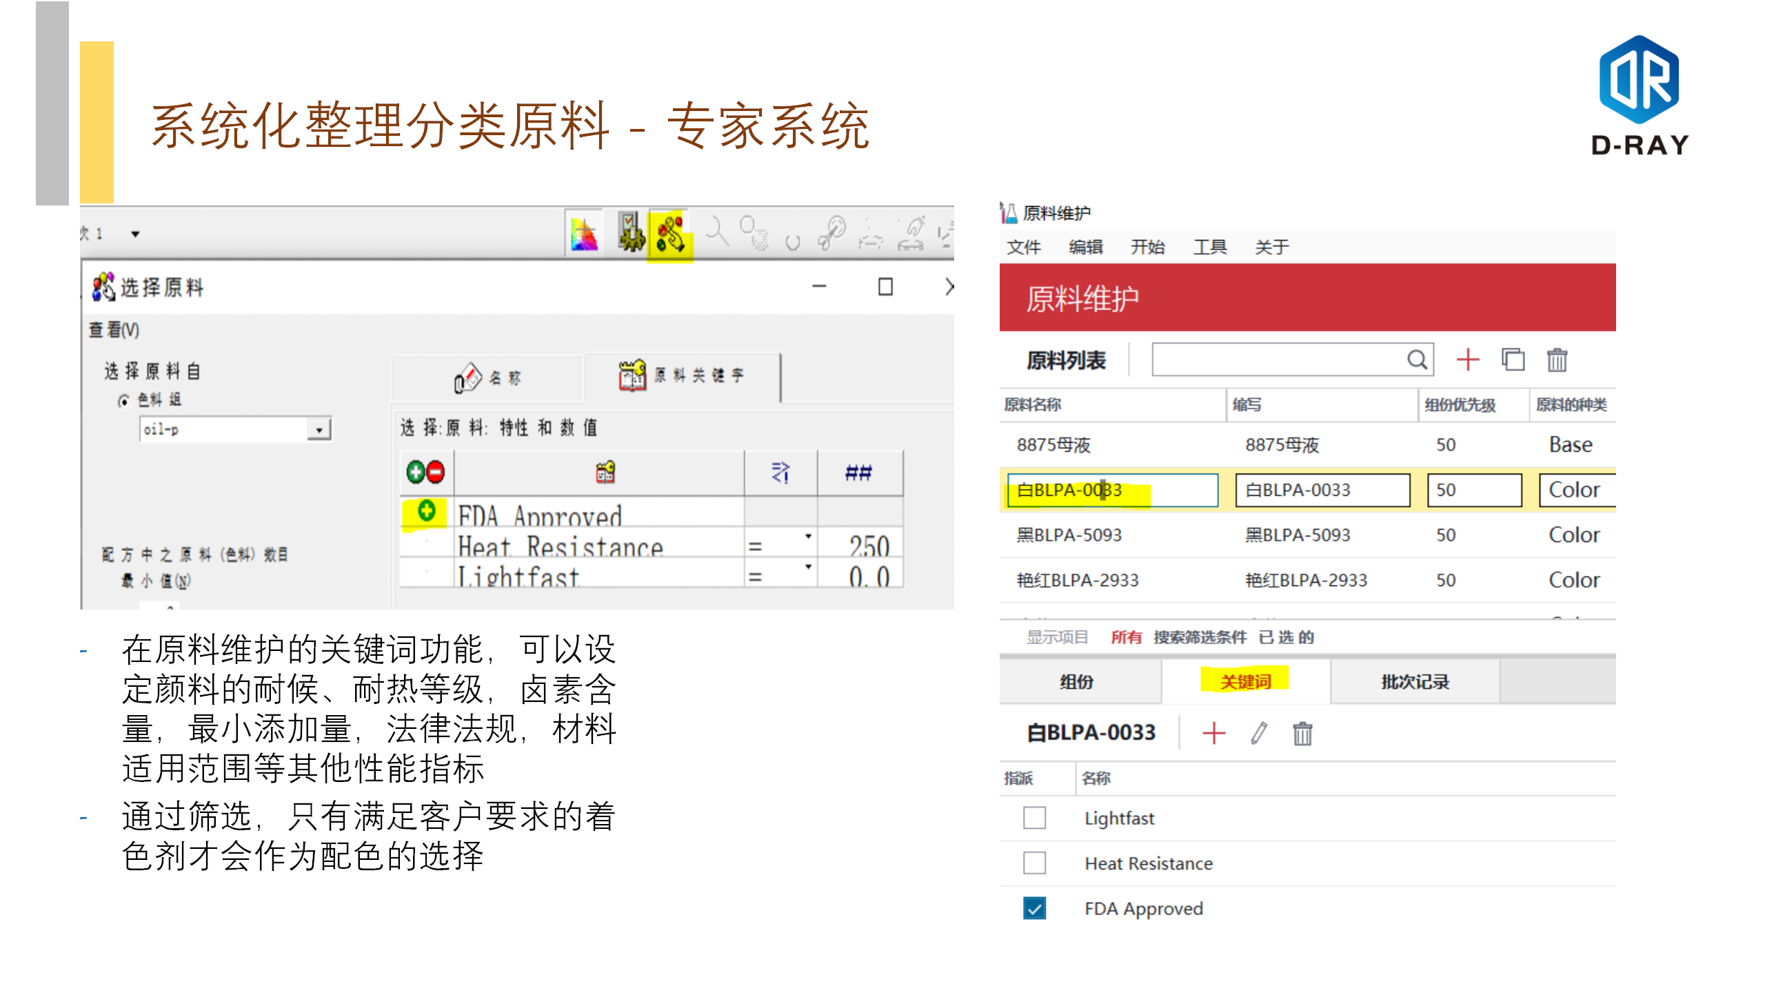Click the color spectrum triangle toolbar icon

[x=584, y=235]
